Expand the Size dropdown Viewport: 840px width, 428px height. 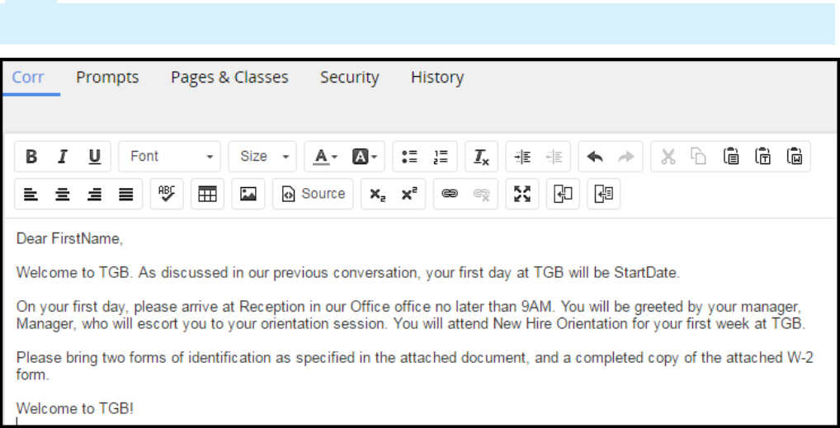(x=262, y=156)
